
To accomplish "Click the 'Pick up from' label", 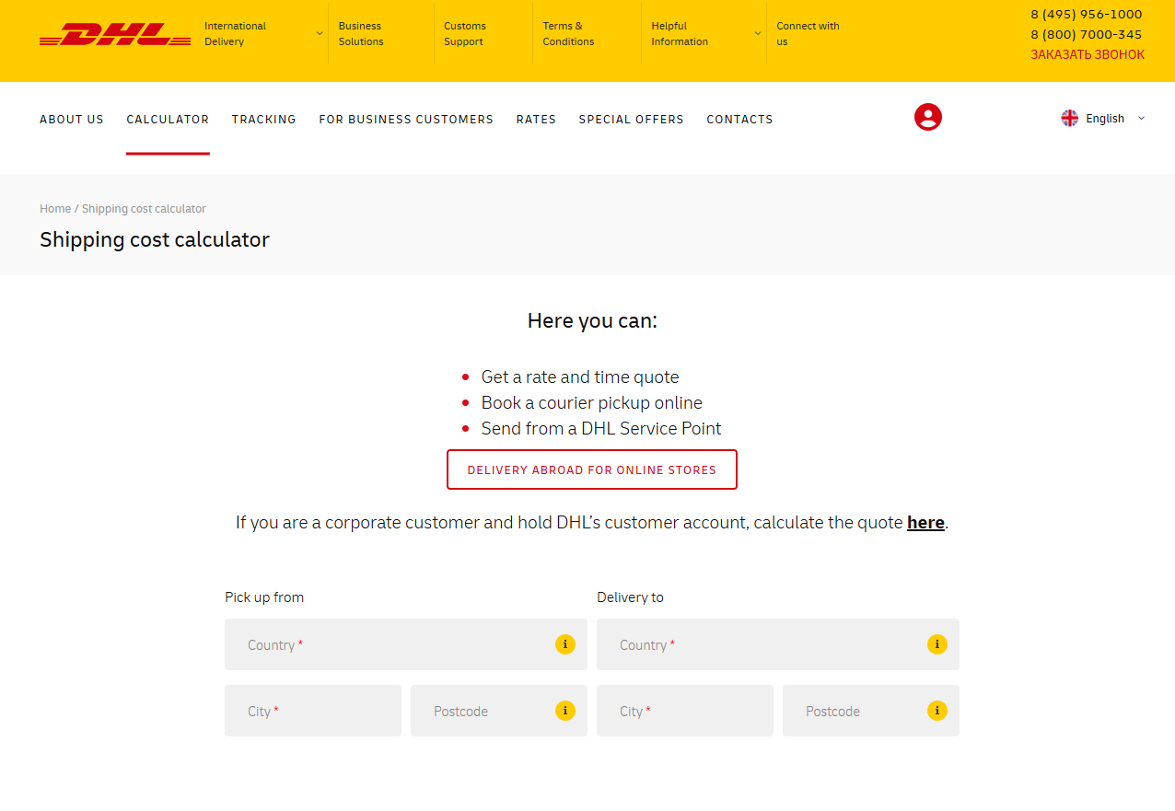I will pos(264,597).
